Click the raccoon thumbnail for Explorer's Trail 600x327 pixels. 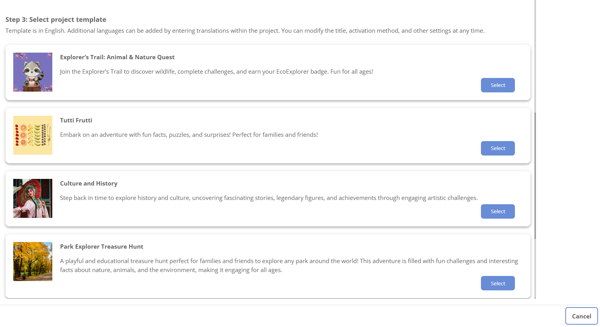[x=33, y=72]
